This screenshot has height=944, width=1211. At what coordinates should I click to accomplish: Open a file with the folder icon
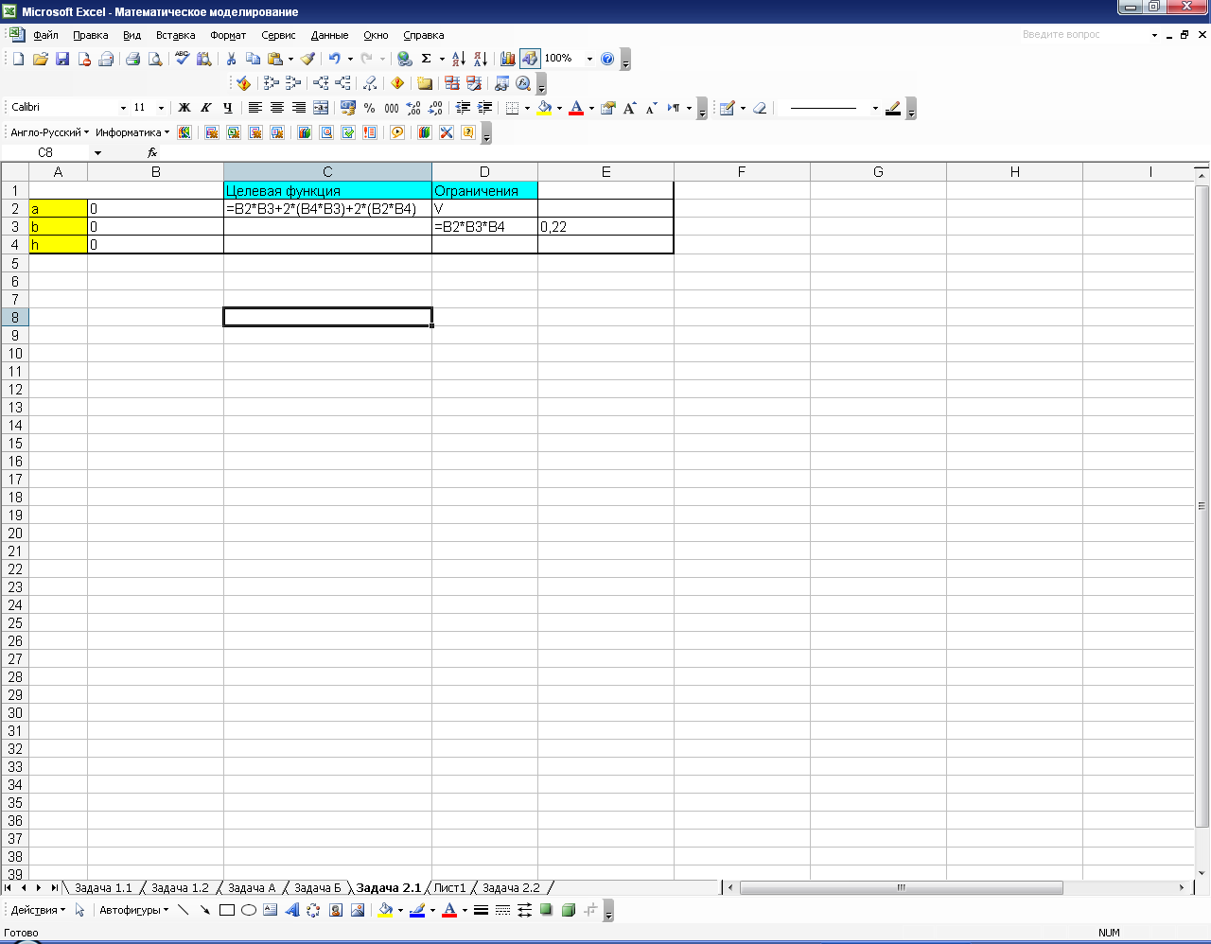point(41,59)
